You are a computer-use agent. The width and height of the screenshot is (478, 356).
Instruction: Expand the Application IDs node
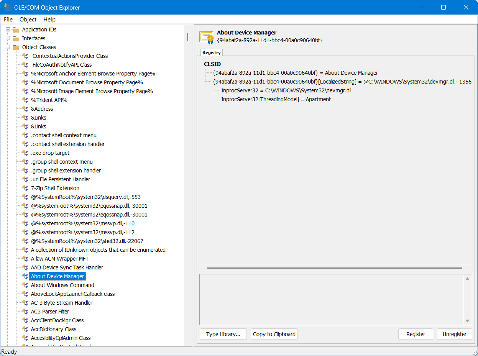pos(8,30)
